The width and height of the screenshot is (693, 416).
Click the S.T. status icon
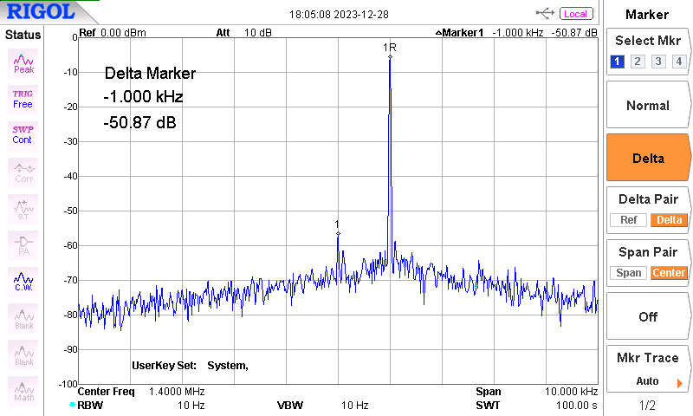coord(23,209)
